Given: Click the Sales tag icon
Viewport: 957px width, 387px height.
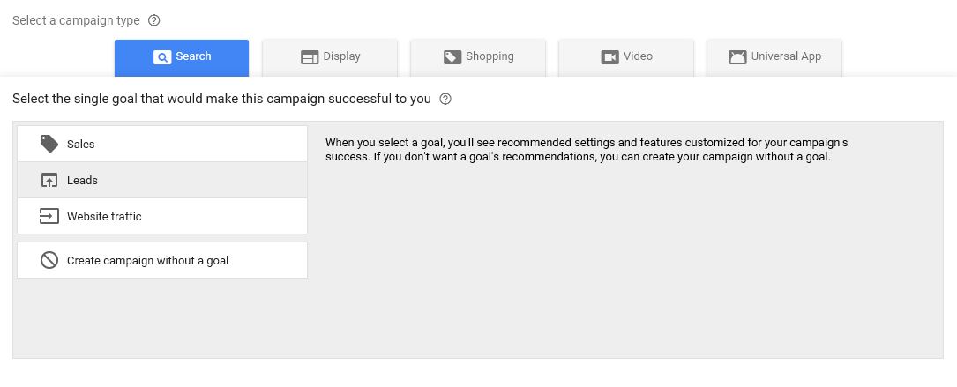Looking at the screenshot, I should (x=49, y=144).
